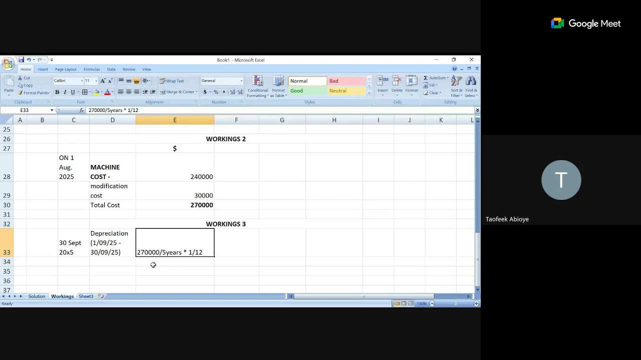Expand the cell styles gallery
641x360 pixels.
pos(370,93)
